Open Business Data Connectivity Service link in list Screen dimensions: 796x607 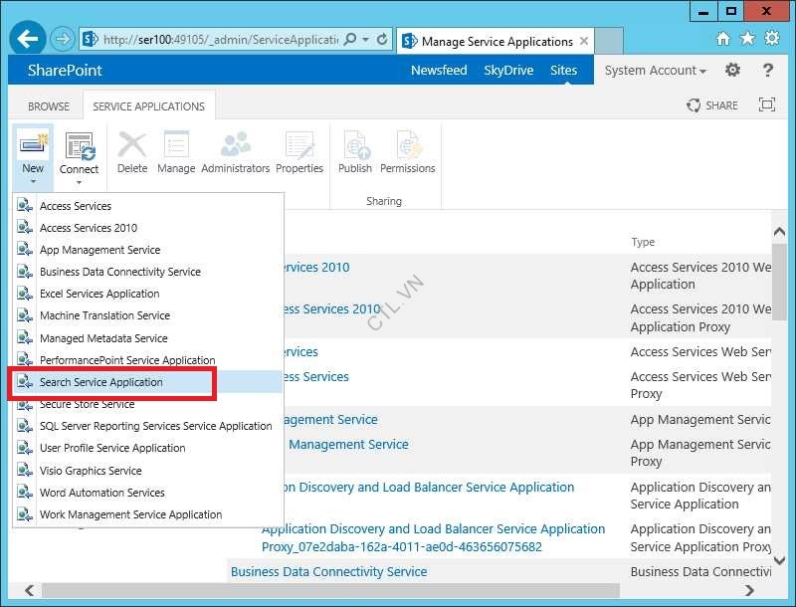(328, 571)
